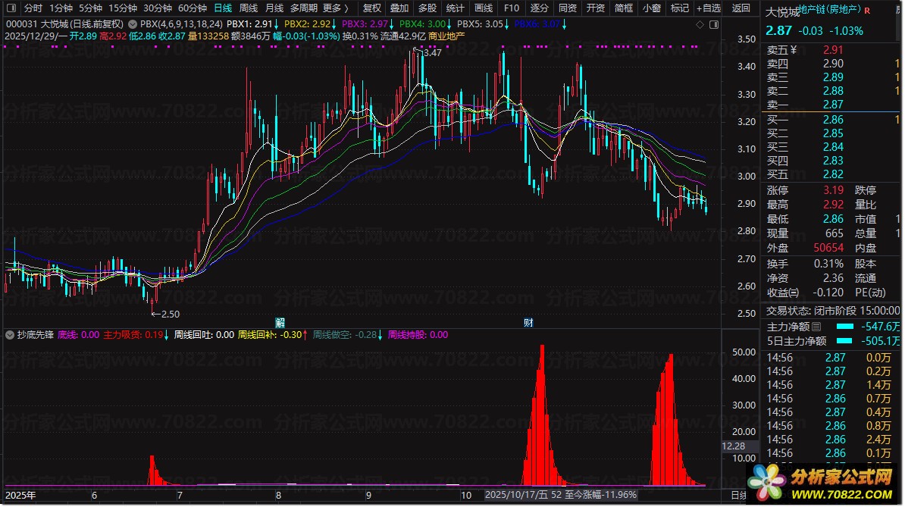Click the 同资 toolbar button
This screenshot has width=905, height=507.
pos(568,8)
